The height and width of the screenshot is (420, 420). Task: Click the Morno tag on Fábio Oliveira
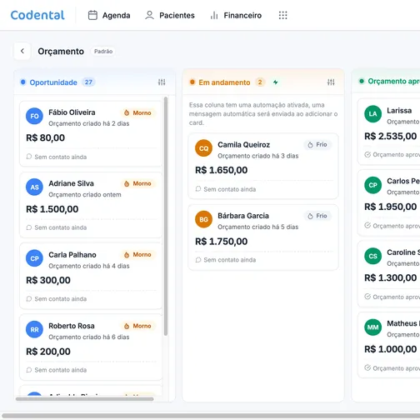(x=138, y=112)
